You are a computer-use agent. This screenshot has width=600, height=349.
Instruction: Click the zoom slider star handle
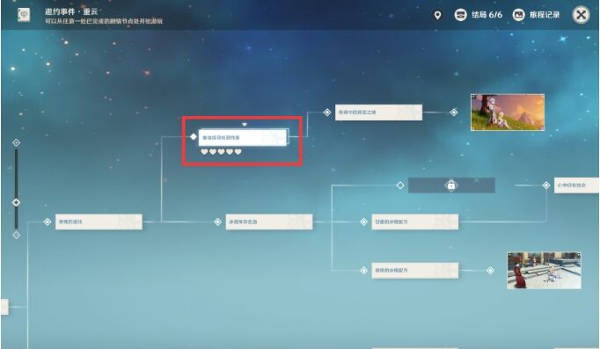tap(16, 202)
